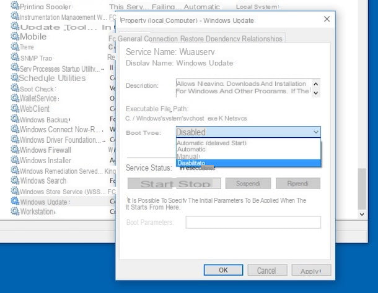Close the Windows Update properties dialog

pos(327,19)
